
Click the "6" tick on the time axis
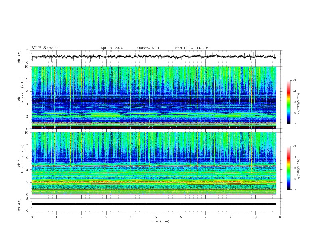pyautogui.click(x=181, y=217)
